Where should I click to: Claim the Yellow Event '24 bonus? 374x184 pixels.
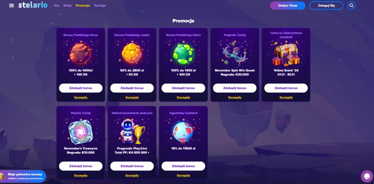[x=286, y=88]
